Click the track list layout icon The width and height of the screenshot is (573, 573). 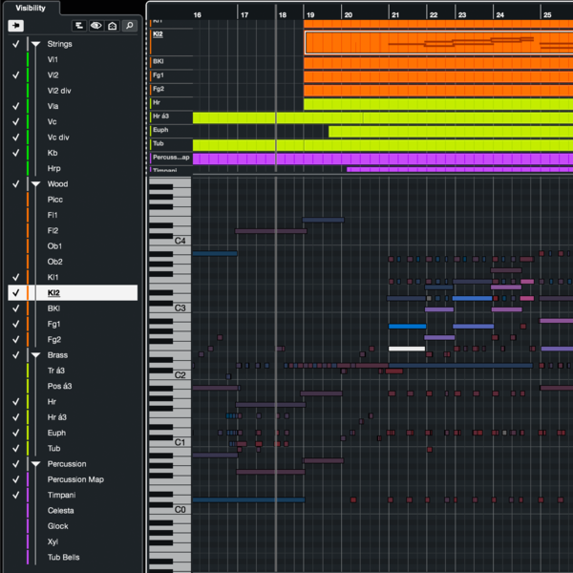[x=78, y=26]
